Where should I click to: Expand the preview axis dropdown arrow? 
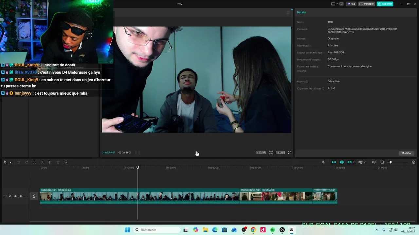(365, 162)
